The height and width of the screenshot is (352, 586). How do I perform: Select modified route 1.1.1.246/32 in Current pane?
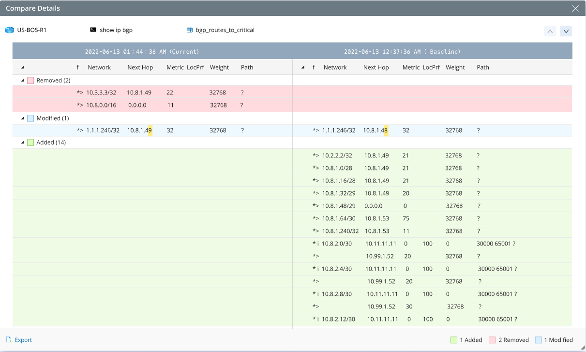(x=103, y=130)
